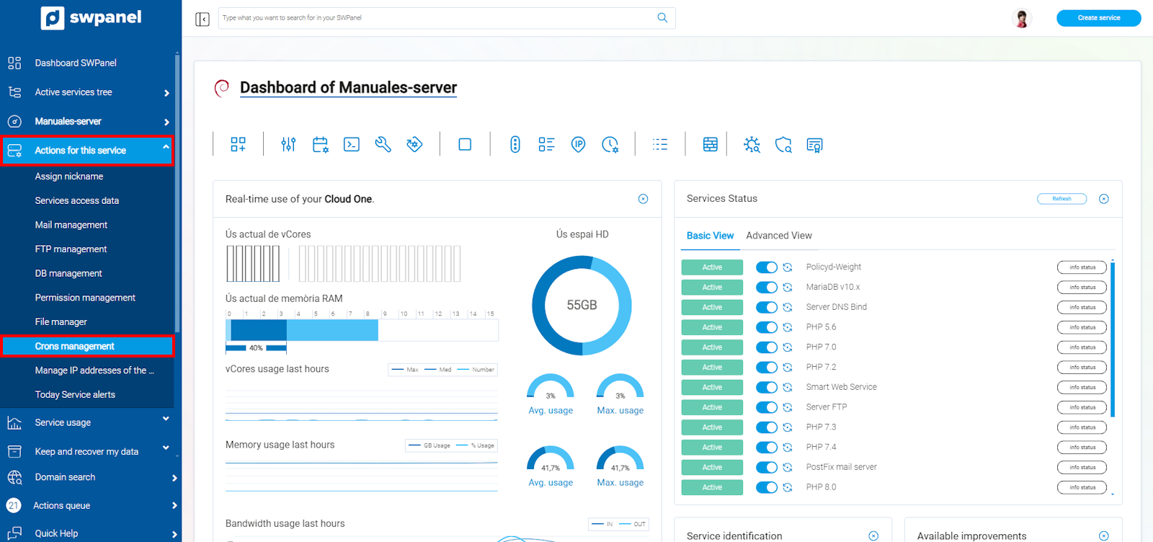Image resolution: width=1153 pixels, height=542 pixels.
Task: Toggle the Server FTP service switch
Action: click(766, 408)
